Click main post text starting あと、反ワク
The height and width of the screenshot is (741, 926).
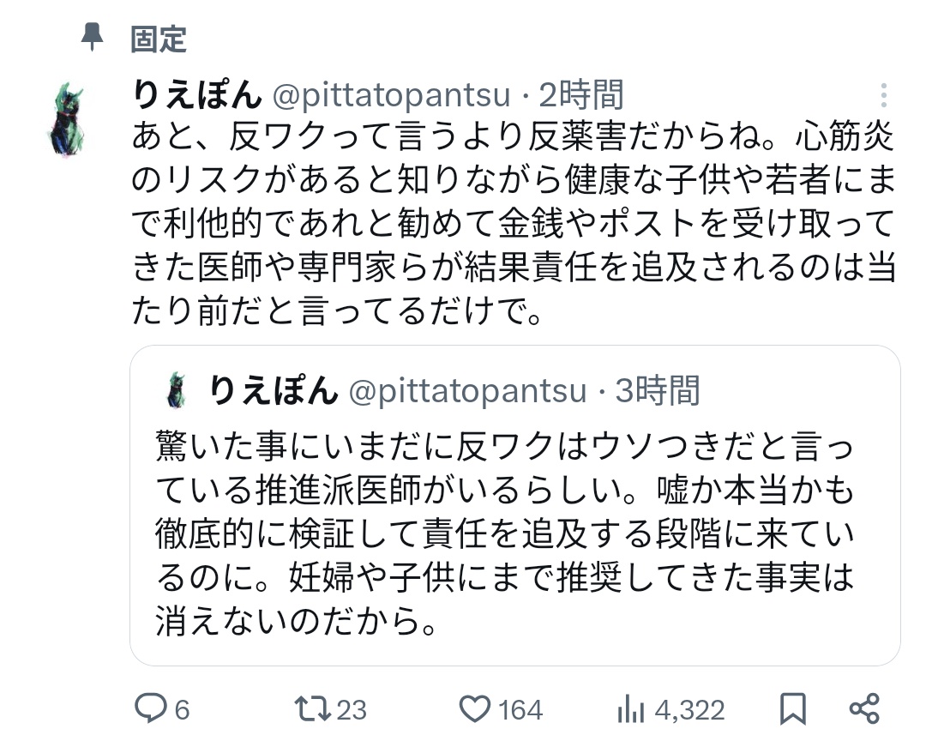coord(514,223)
